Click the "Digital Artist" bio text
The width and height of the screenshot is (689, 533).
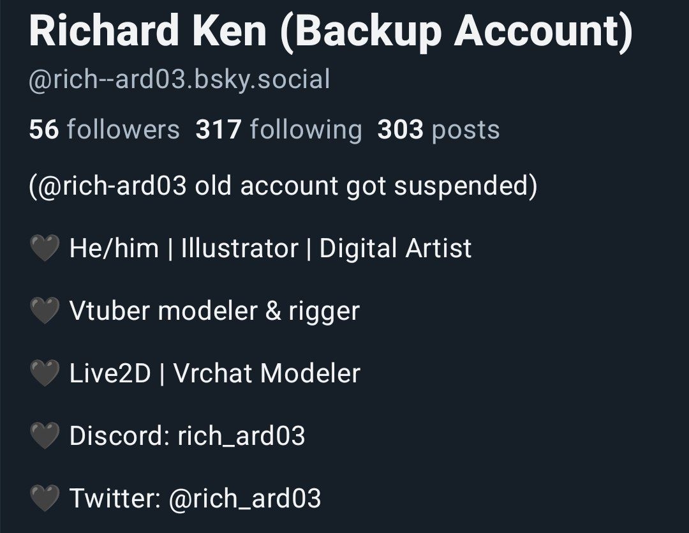point(395,248)
